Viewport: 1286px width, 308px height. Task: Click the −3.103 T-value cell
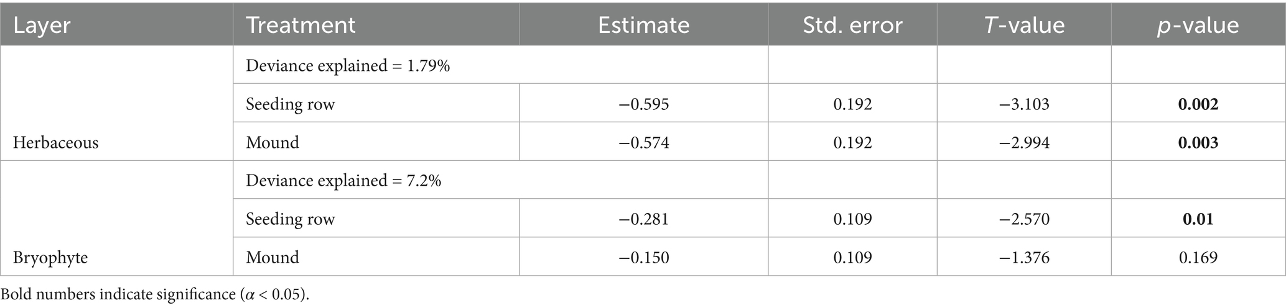tap(1024, 104)
